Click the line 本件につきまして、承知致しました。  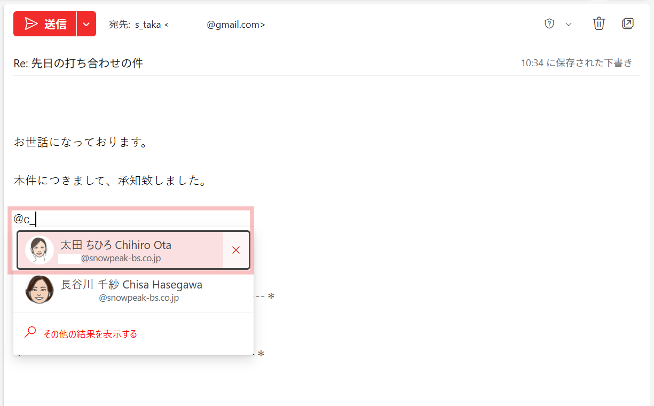pyautogui.click(x=110, y=181)
